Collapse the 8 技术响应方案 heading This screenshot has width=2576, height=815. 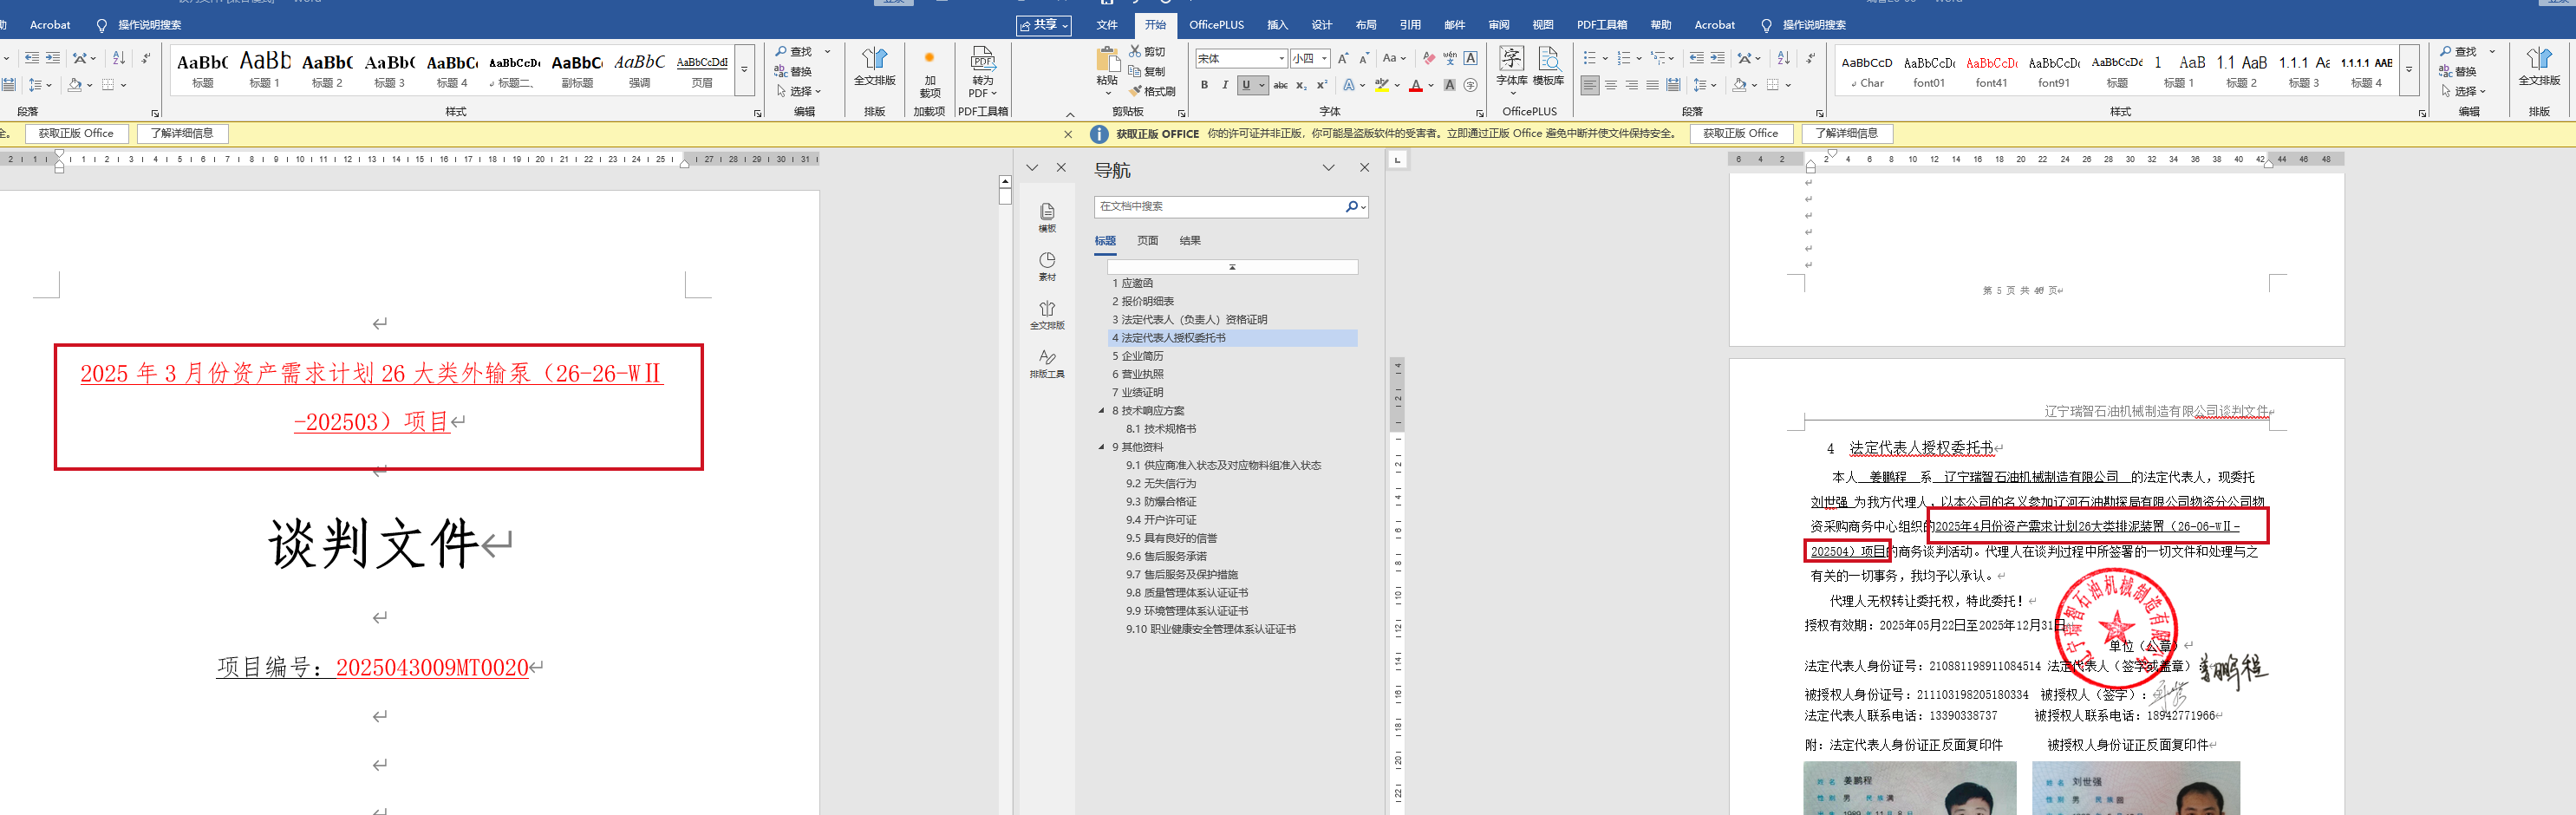point(1101,411)
